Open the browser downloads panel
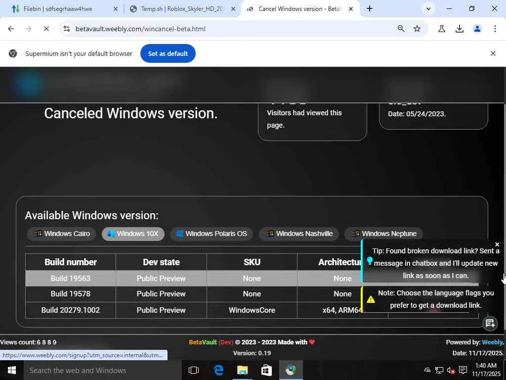 click(x=460, y=29)
